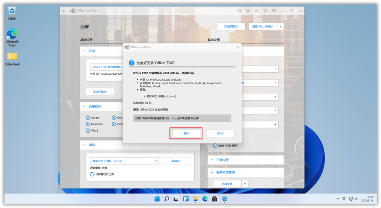Open the Office Tool folder on desktop

click(12, 59)
